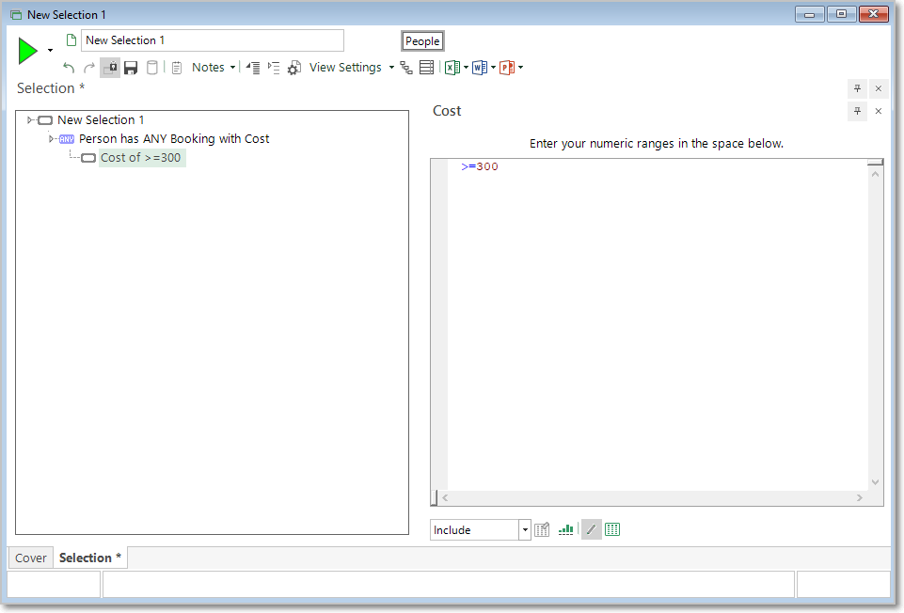Click the down arrow of the vertical scrollbar
Image resolution: width=904 pixels, height=613 pixels.
pyautogui.click(x=875, y=482)
